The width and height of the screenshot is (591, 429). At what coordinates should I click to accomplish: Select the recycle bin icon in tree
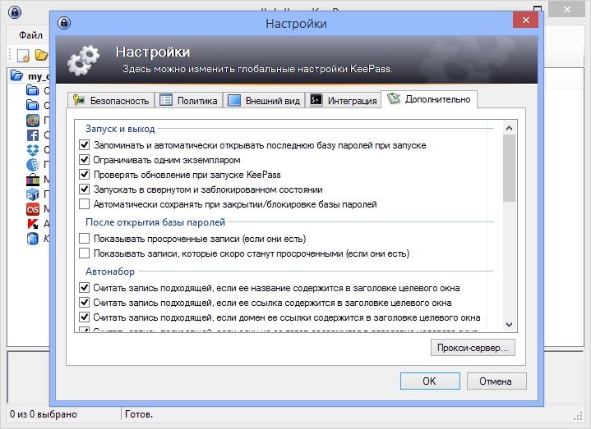click(x=33, y=239)
